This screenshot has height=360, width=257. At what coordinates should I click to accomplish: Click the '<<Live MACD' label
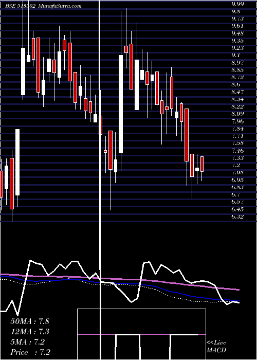click(x=216, y=347)
